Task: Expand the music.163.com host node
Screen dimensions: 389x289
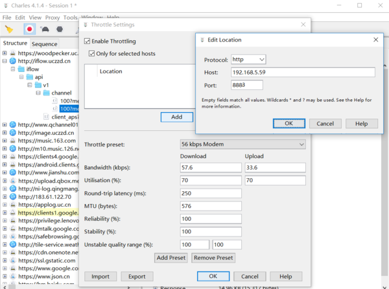Action: tap(5, 141)
